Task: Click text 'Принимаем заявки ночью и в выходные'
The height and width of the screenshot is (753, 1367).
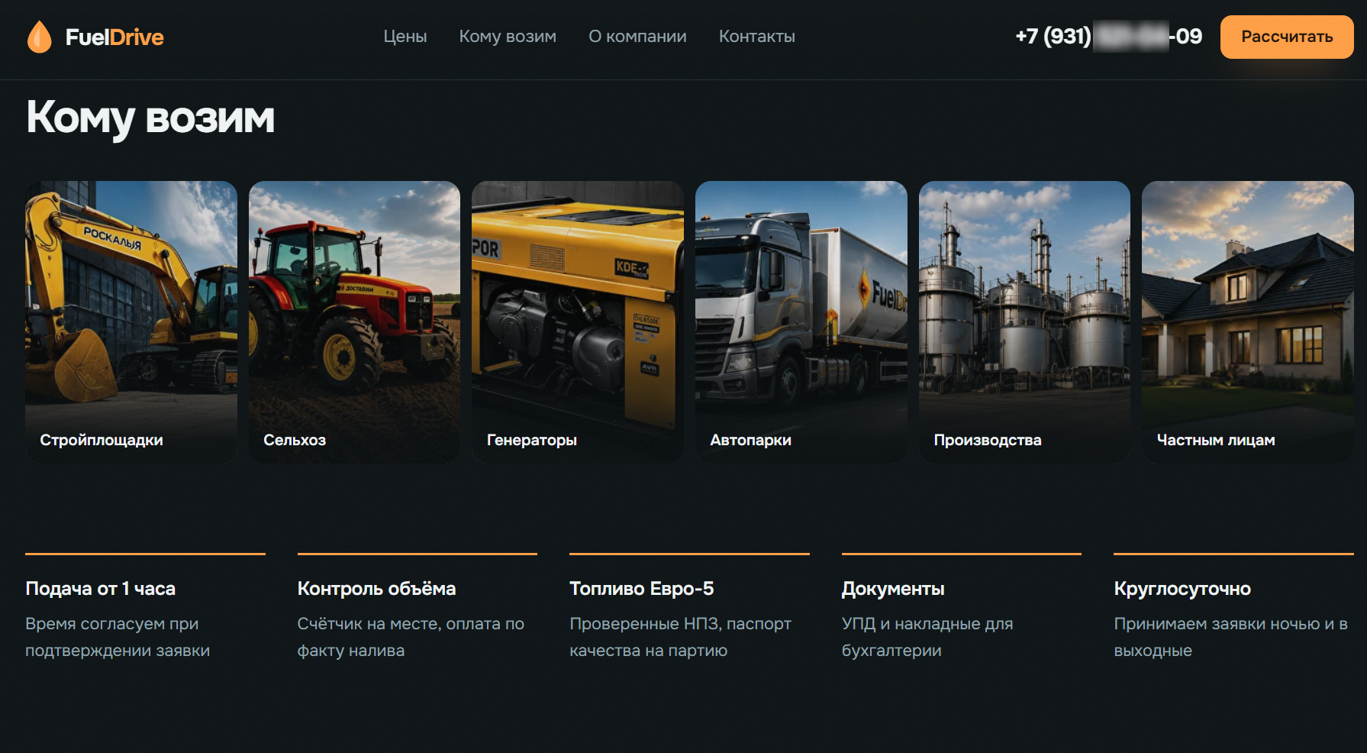Action: 1230,637
